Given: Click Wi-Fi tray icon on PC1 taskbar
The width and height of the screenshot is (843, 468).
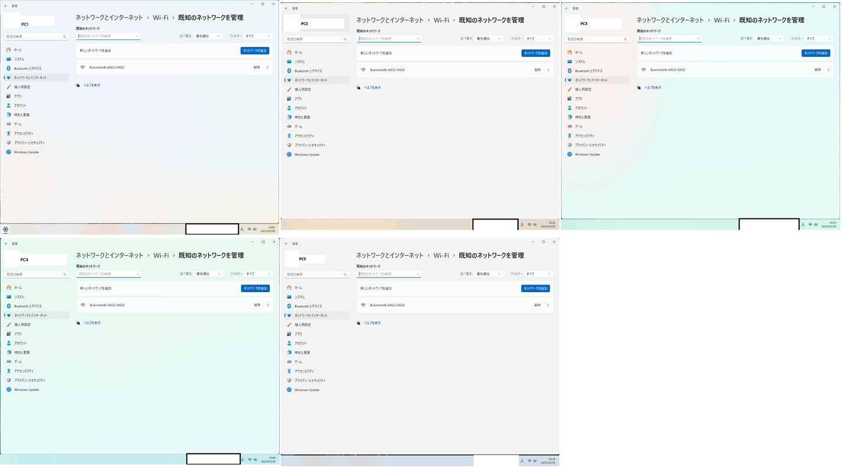Looking at the screenshot, I should point(249,229).
